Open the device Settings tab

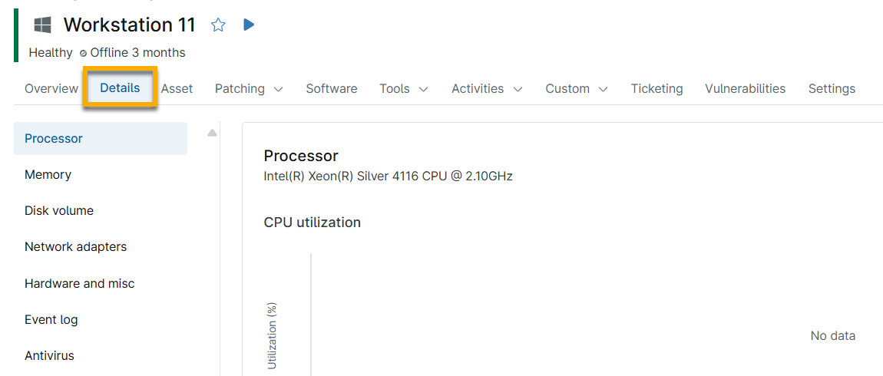(832, 89)
